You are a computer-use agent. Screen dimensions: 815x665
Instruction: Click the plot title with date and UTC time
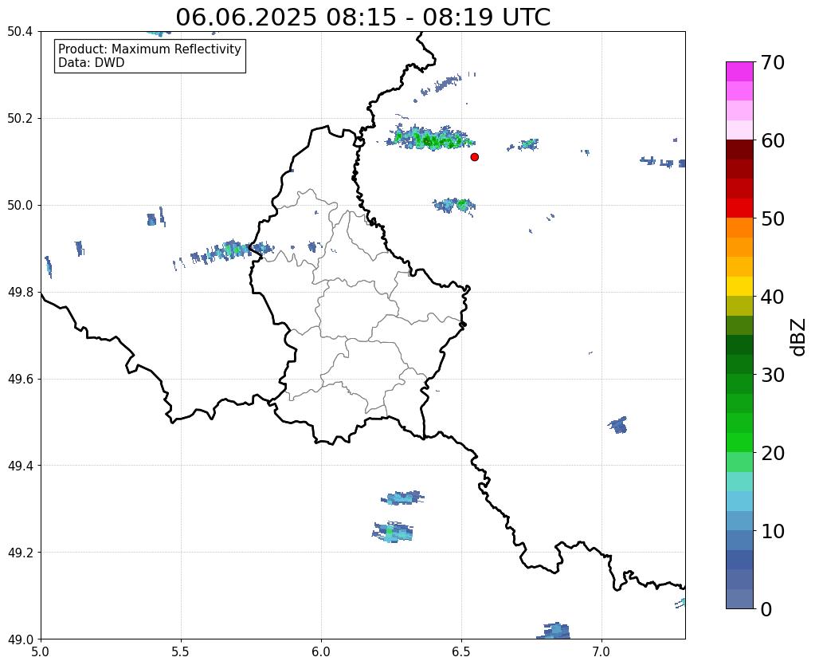click(x=362, y=18)
